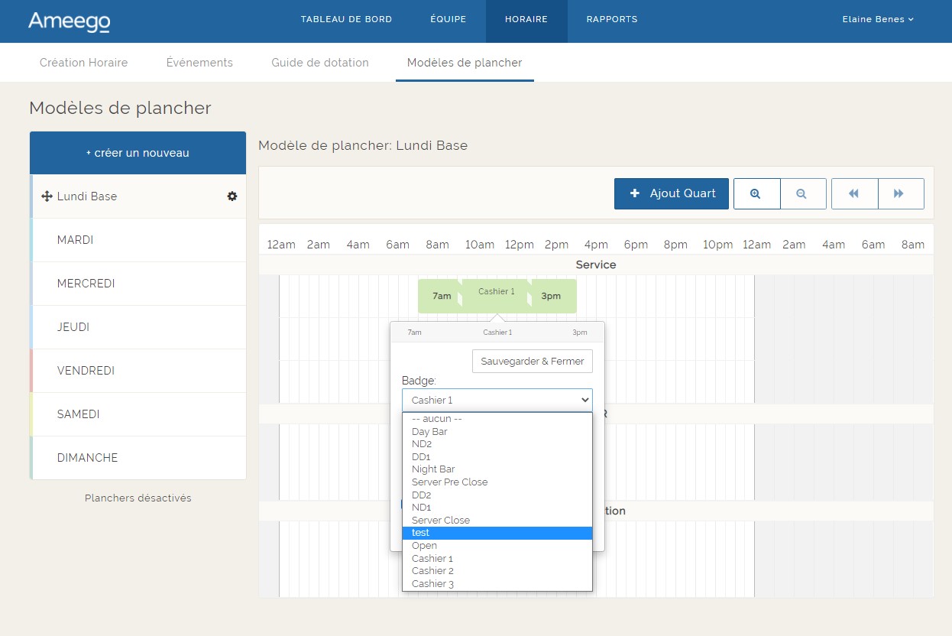Click the move handle beside Lundi Base
This screenshot has width=952, height=636.
47,196
